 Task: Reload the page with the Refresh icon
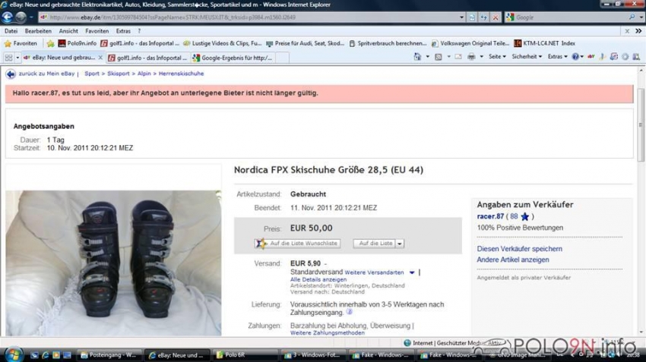tap(483, 17)
